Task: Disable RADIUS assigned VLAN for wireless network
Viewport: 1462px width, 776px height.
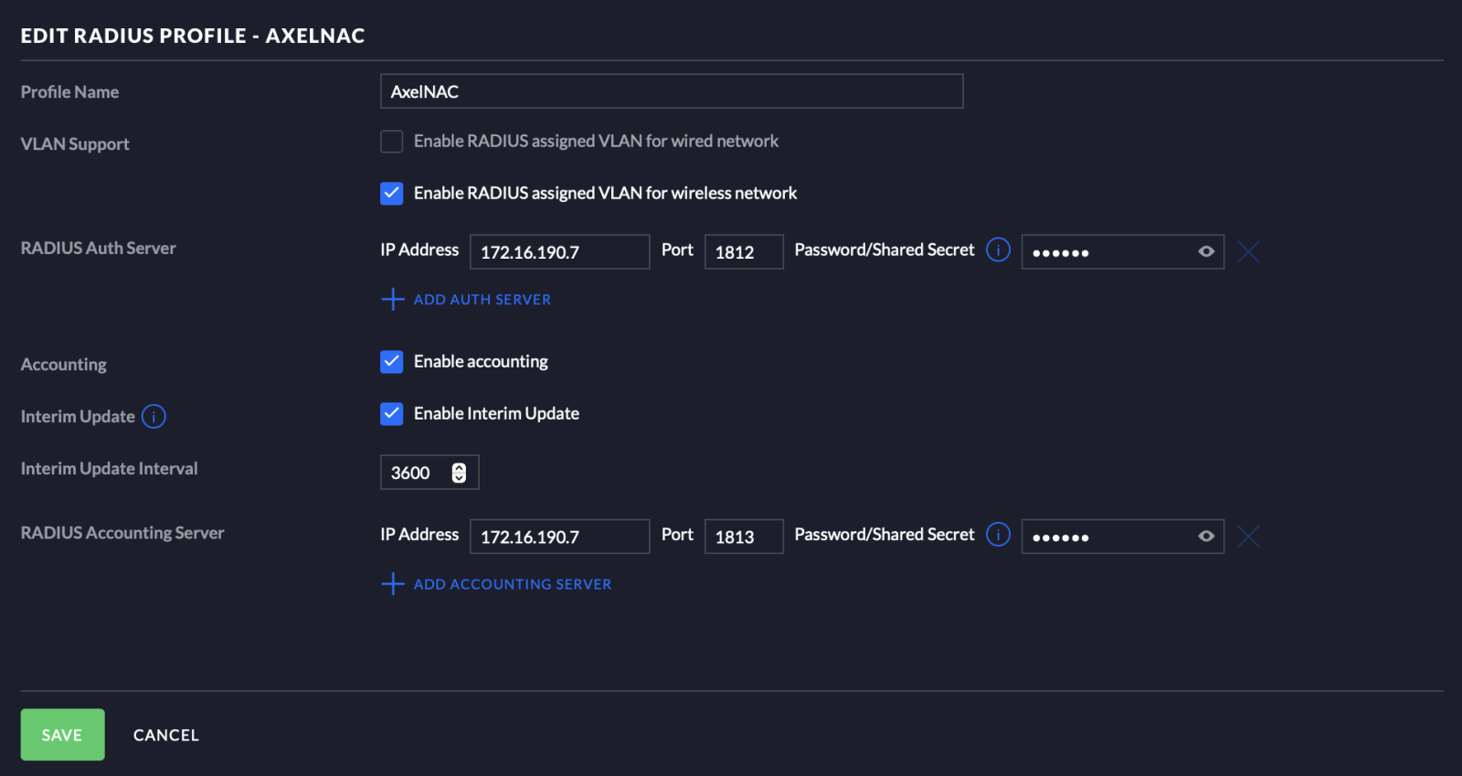Action: coord(392,194)
